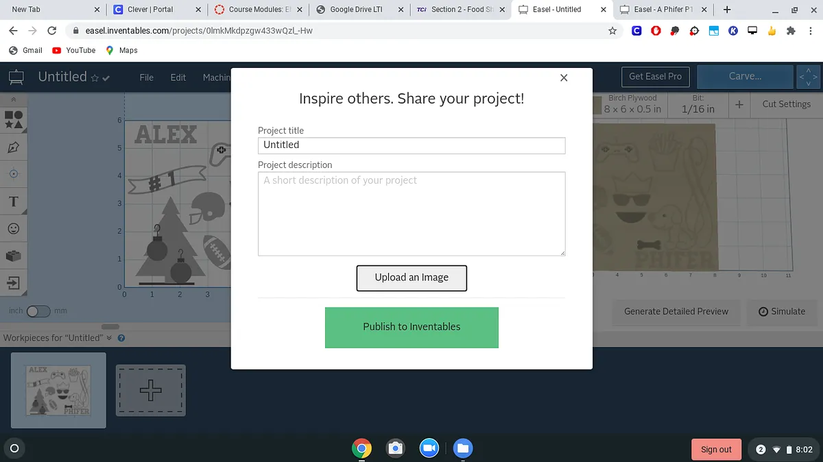823x462 pixels.
Task: Open Zoom from the shelf
Action: tap(429, 448)
